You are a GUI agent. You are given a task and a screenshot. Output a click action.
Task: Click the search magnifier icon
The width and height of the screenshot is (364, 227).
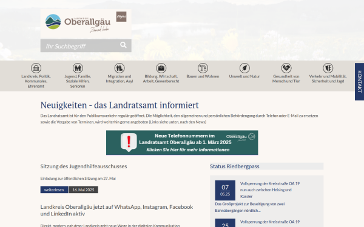tap(123, 45)
